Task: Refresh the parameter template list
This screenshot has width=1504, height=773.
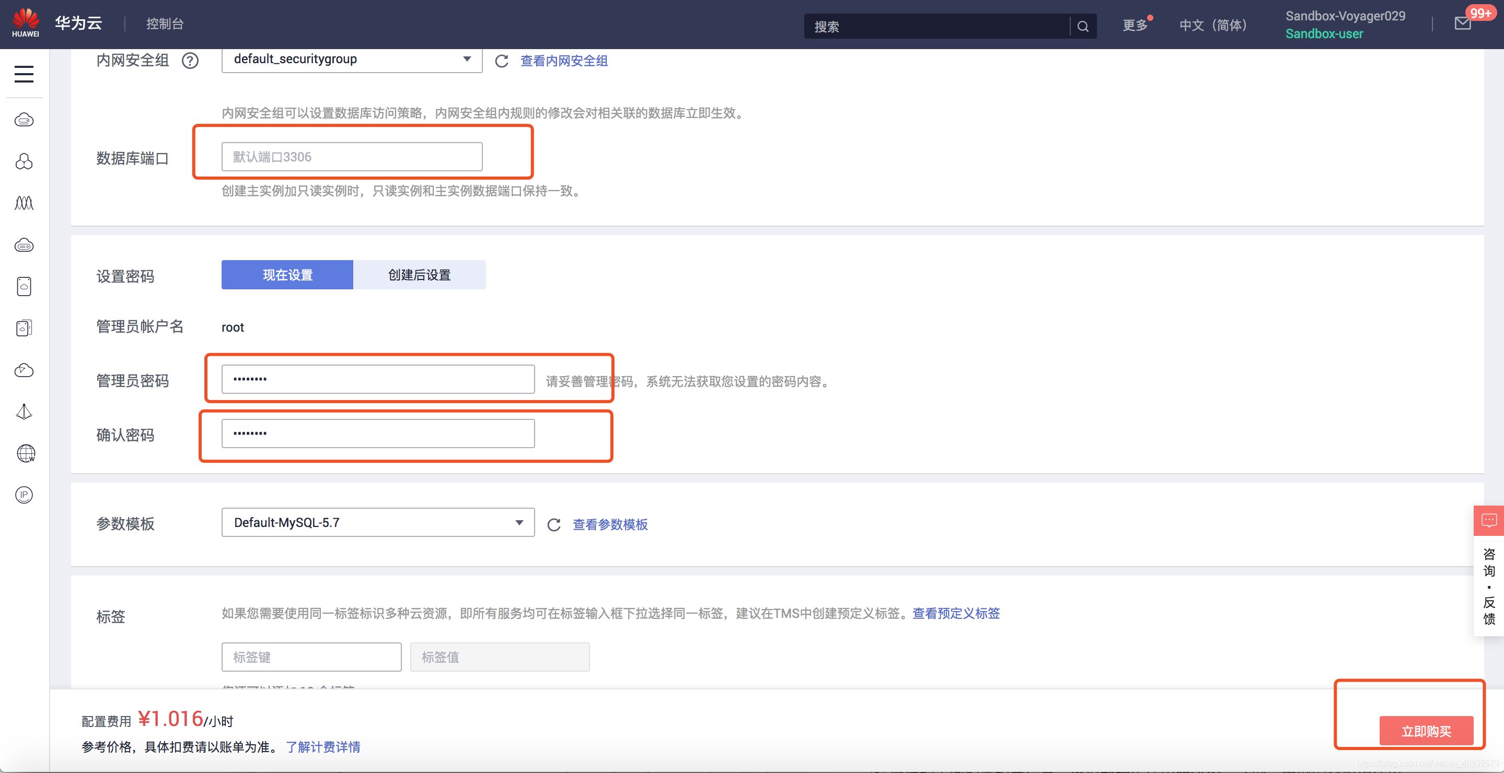Action: pos(554,524)
